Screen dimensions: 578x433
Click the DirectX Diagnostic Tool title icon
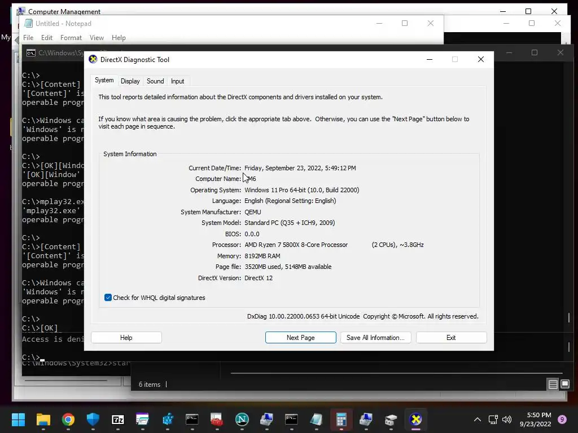point(93,59)
